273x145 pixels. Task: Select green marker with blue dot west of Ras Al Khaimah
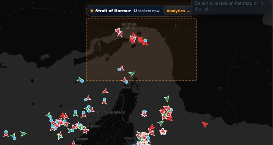pos(75,113)
